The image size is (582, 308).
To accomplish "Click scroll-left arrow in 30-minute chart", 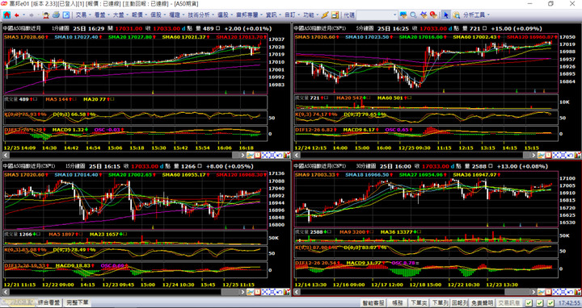I will pos(296,292).
